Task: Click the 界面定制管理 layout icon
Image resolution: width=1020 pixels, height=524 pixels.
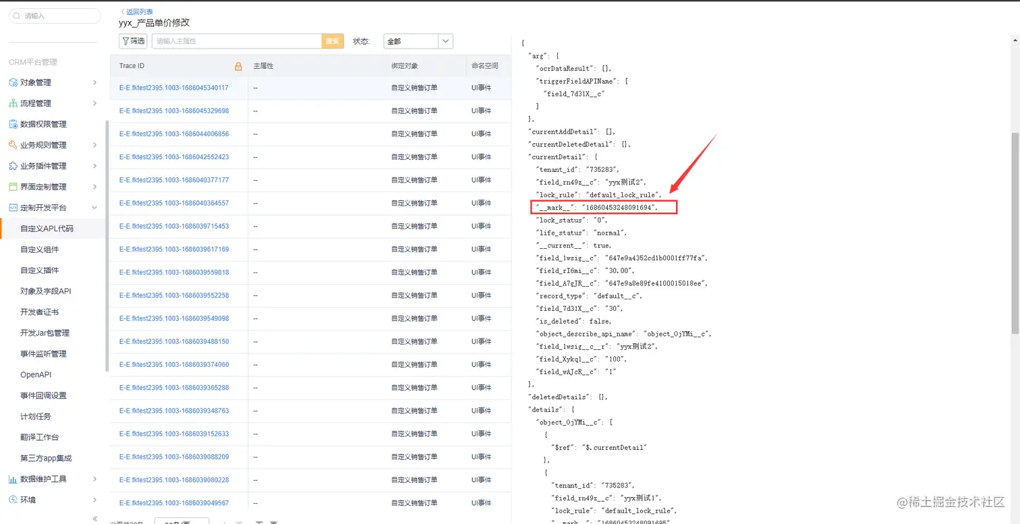Action: pyautogui.click(x=13, y=187)
